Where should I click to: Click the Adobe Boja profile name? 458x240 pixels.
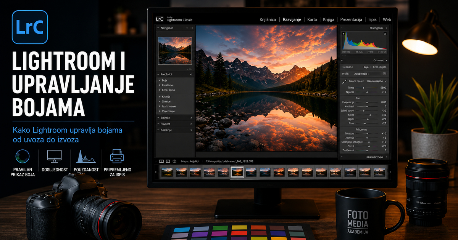click(x=361, y=74)
